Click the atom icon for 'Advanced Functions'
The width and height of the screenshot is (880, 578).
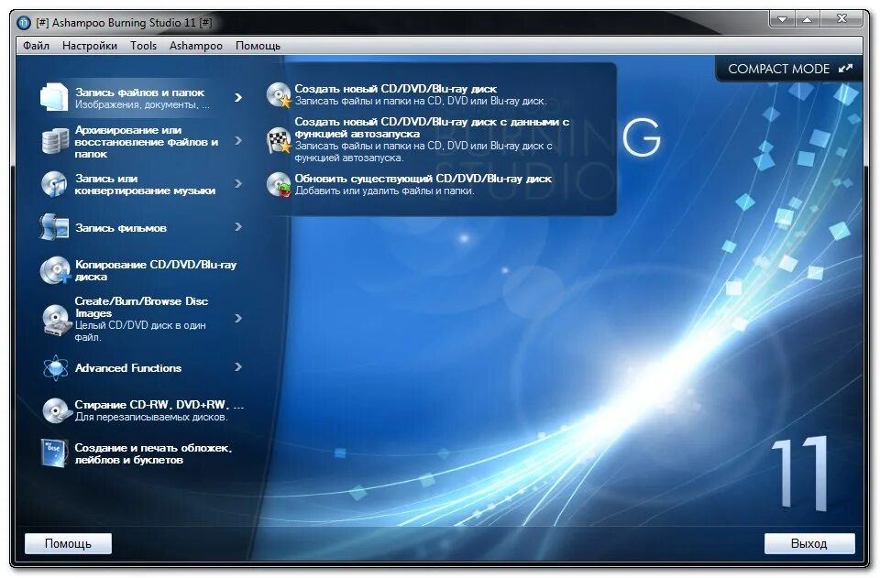(x=56, y=367)
